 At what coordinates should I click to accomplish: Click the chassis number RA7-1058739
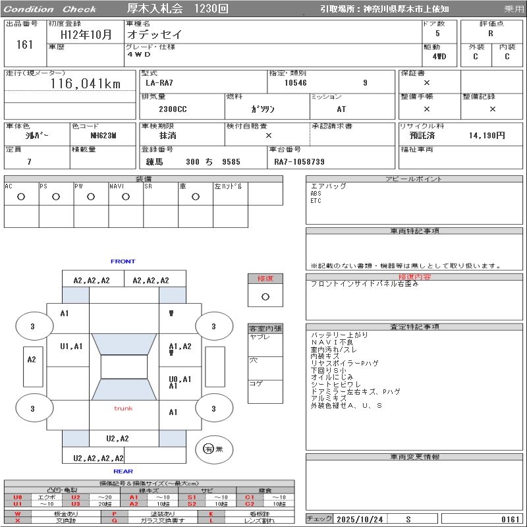[x=299, y=161]
